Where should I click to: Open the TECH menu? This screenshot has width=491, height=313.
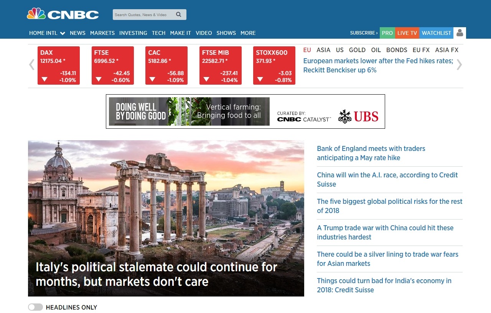coord(158,33)
